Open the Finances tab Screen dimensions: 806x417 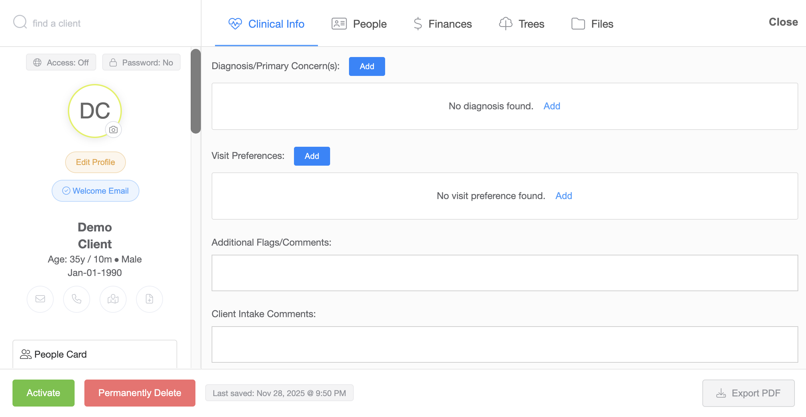pos(443,24)
